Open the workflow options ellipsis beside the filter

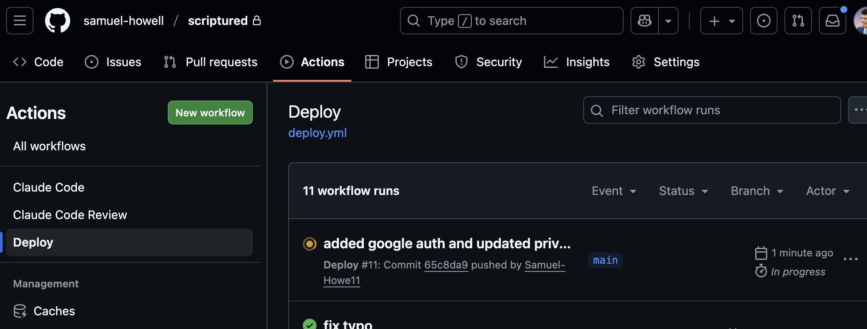tap(858, 110)
